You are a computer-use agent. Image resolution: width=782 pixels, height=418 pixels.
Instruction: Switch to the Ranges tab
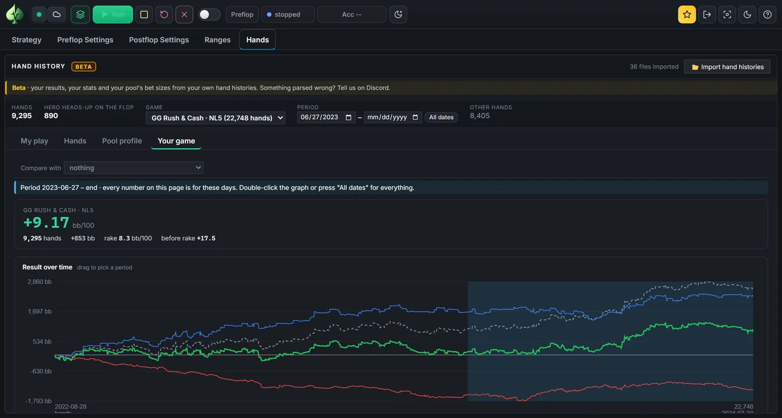tap(218, 40)
